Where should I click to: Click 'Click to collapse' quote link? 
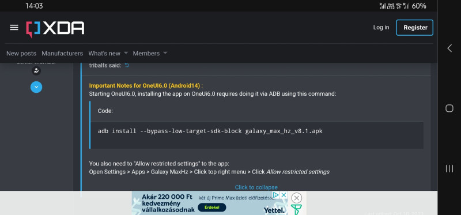[x=256, y=187]
